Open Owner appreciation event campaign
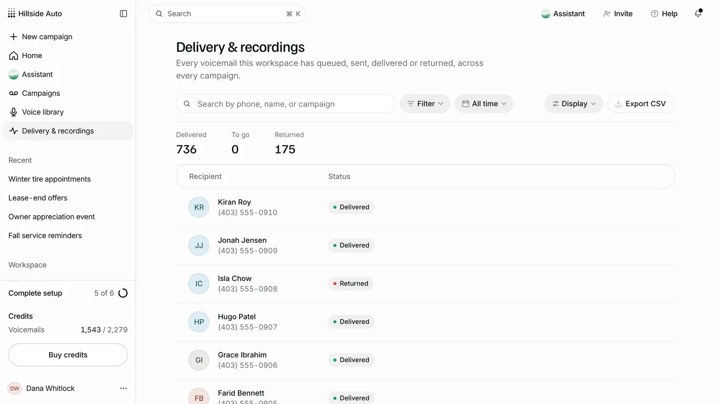The width and height of the screenshot is (720, 404). (x=52, y=217)
